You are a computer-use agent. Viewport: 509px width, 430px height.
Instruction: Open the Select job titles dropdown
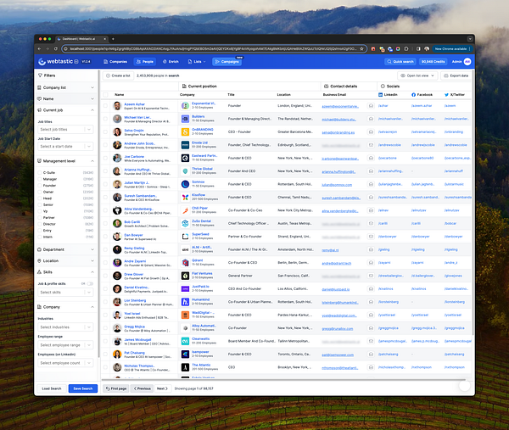tap(65, 130)
